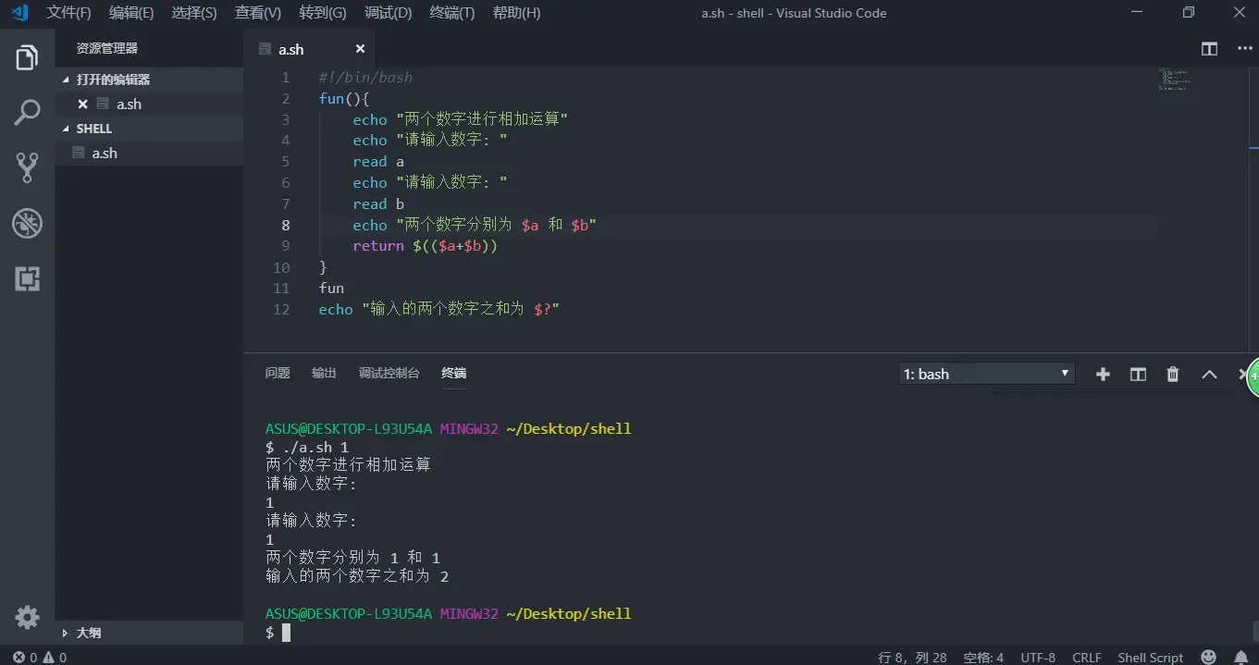Image resolution: width=1259 pixels, height=665 pixels.
Task: Click the Explorer panel title
Action: pyautogui.click(x=107, y=48)
